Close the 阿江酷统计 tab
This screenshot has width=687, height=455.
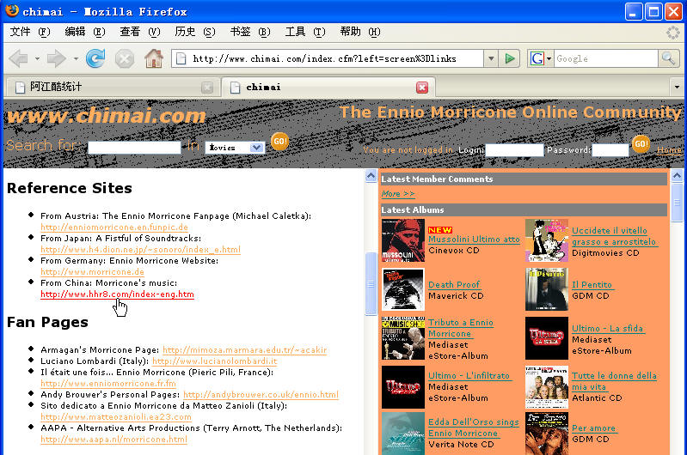tap(207, 88)
